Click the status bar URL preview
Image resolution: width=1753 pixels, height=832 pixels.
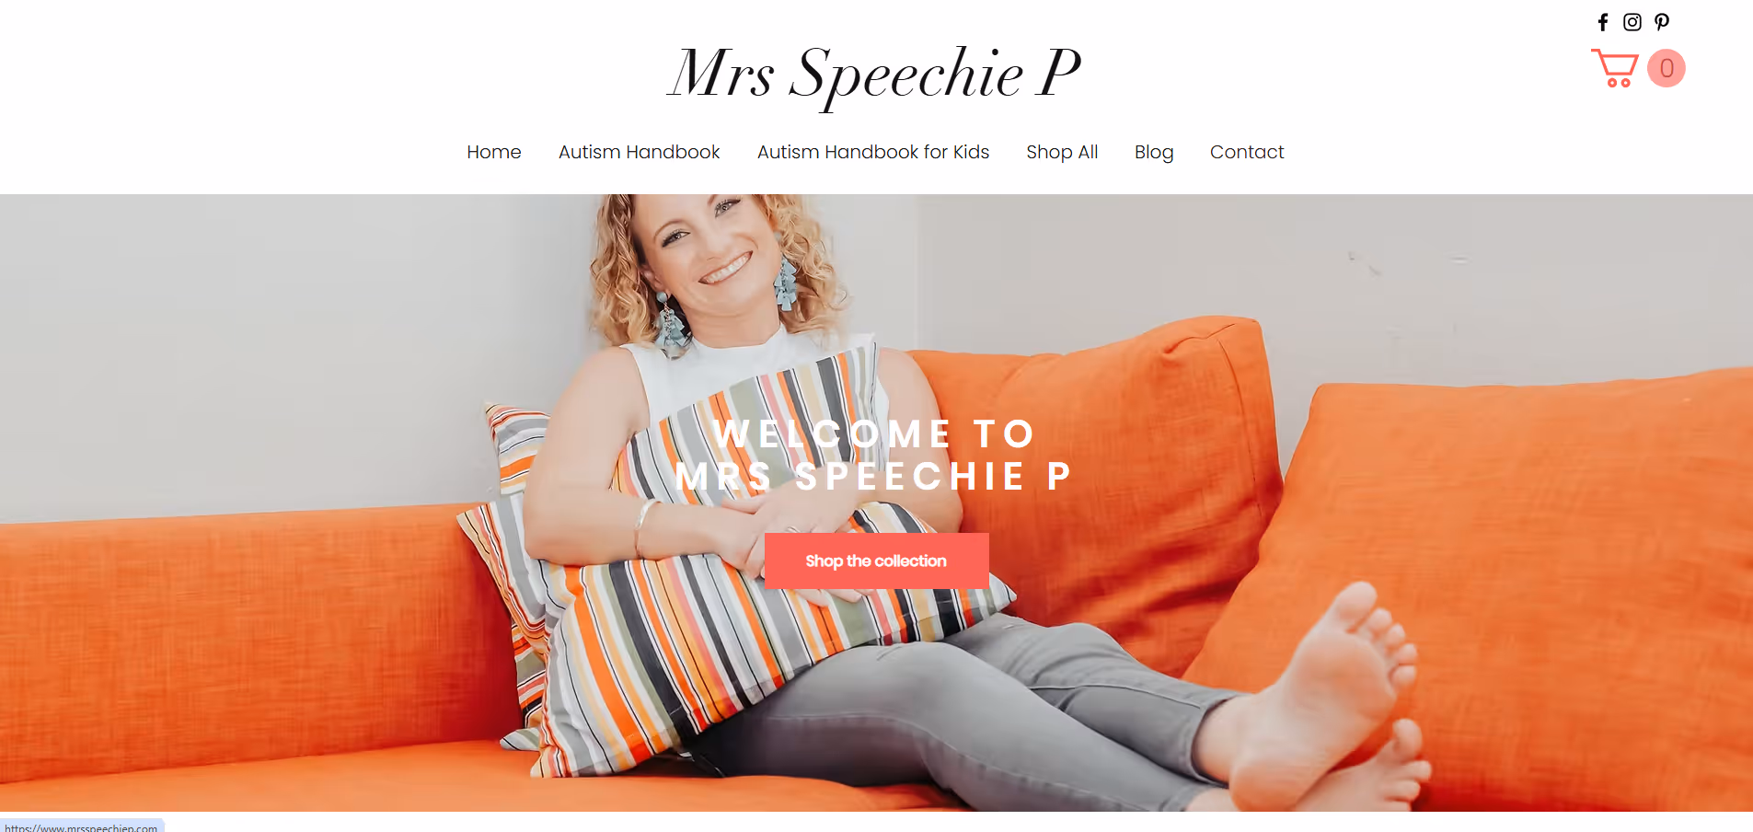click(x=82, y=826)
